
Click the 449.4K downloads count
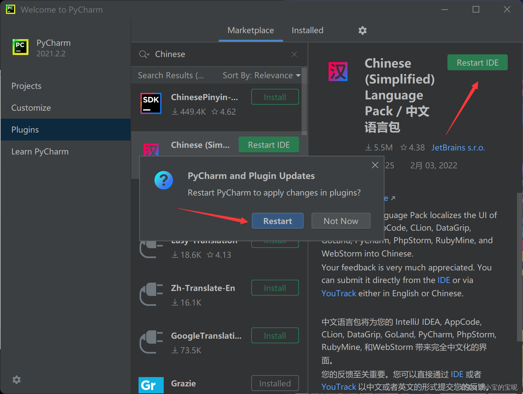click(189, 112)
